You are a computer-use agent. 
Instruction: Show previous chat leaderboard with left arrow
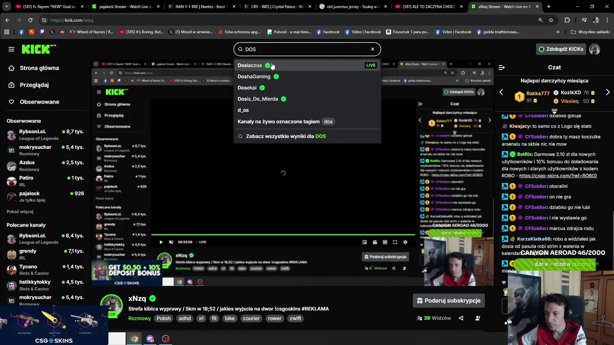501,92
